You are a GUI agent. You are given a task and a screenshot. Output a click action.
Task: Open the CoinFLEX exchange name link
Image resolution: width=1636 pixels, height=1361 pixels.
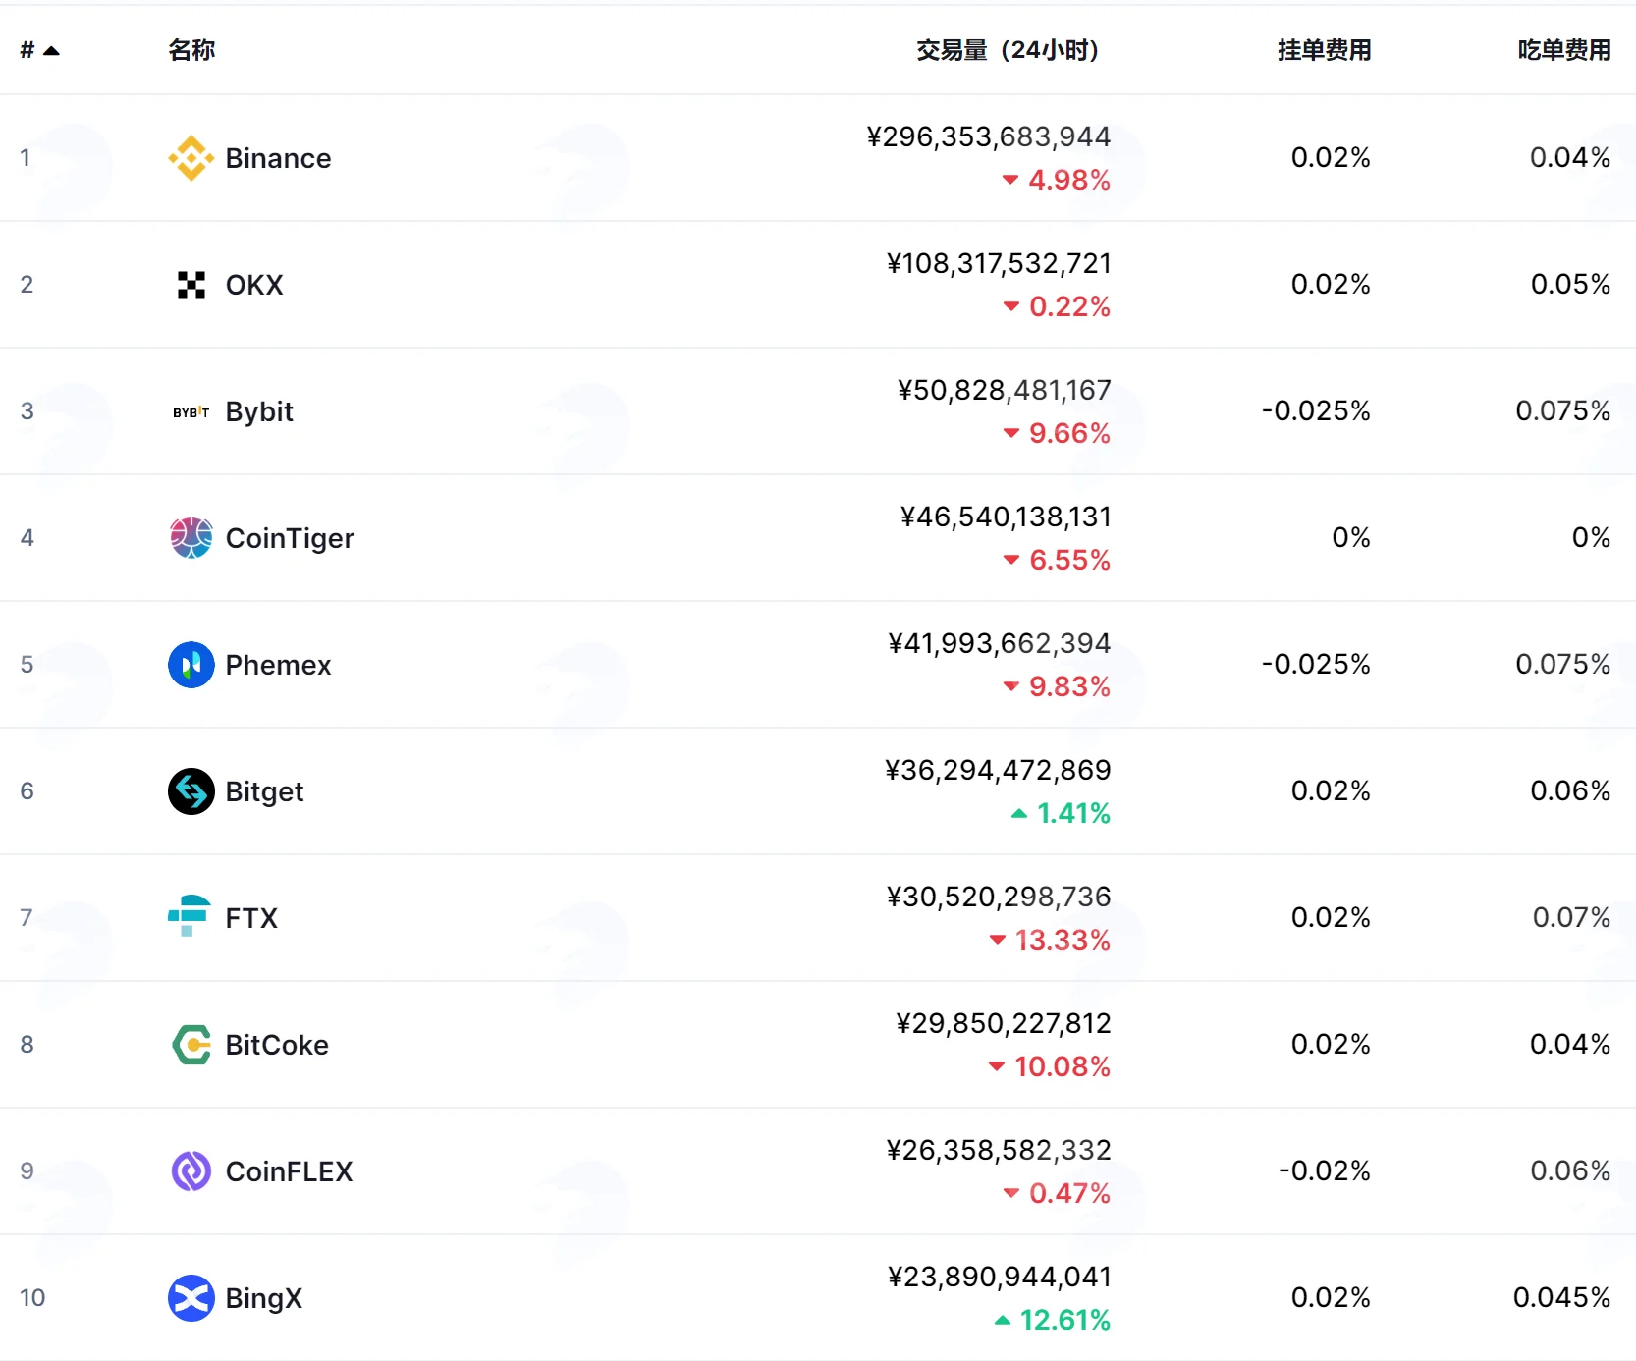[x=289, y=1171]
